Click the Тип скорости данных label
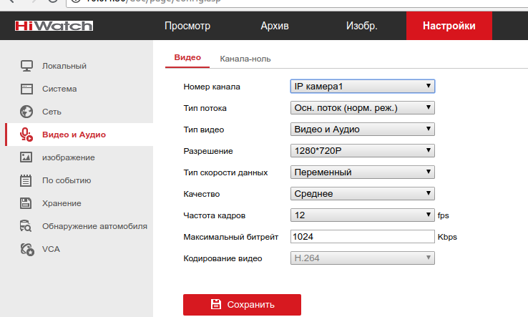528x317 pixels. pos(225,173)
